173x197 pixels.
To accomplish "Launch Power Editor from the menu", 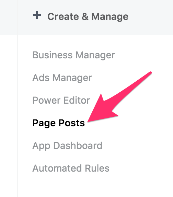I will [x=61, y=100].
